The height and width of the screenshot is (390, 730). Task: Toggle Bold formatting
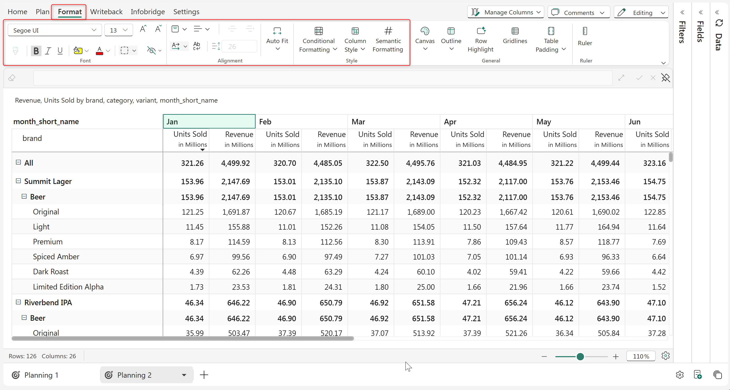(x=36, y=51)
